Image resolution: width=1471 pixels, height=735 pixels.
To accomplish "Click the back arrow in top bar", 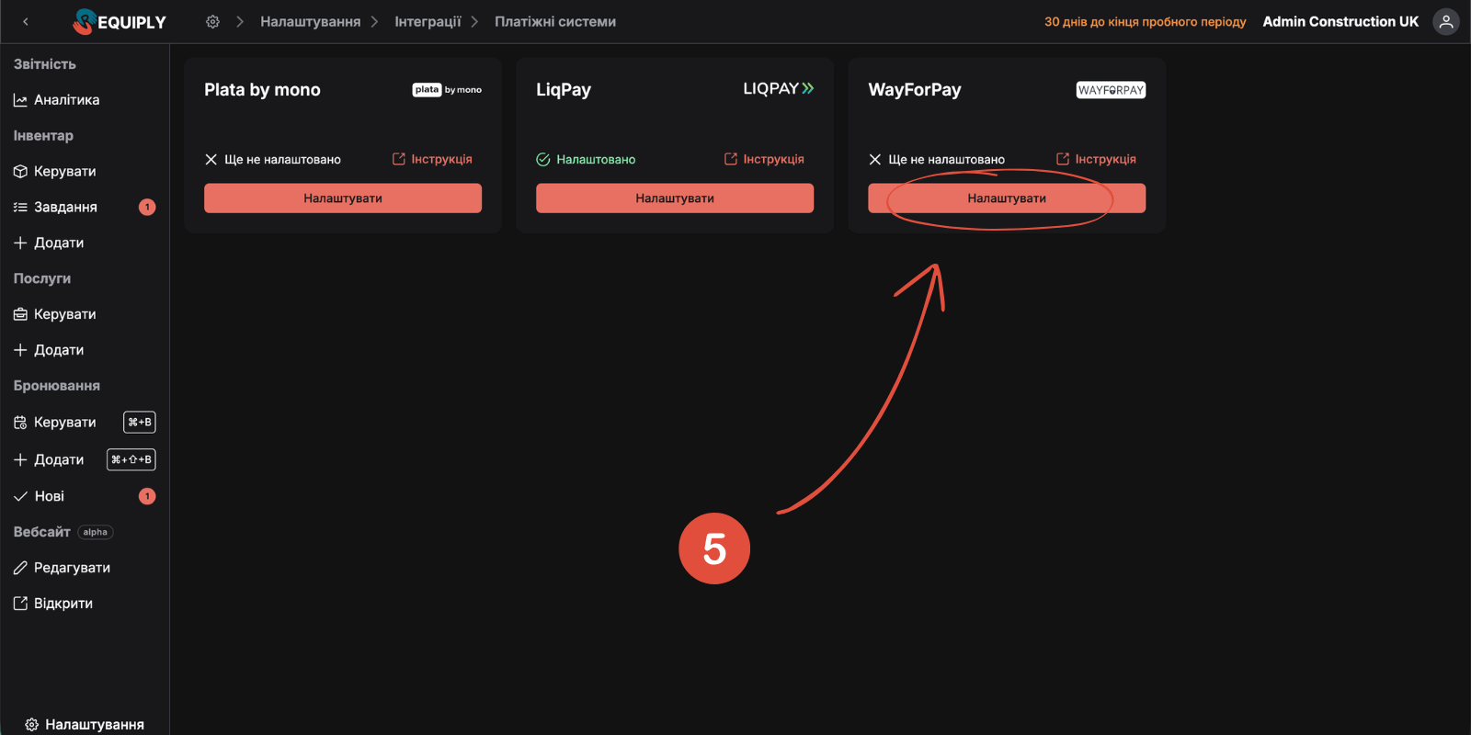I will (26, 21).
